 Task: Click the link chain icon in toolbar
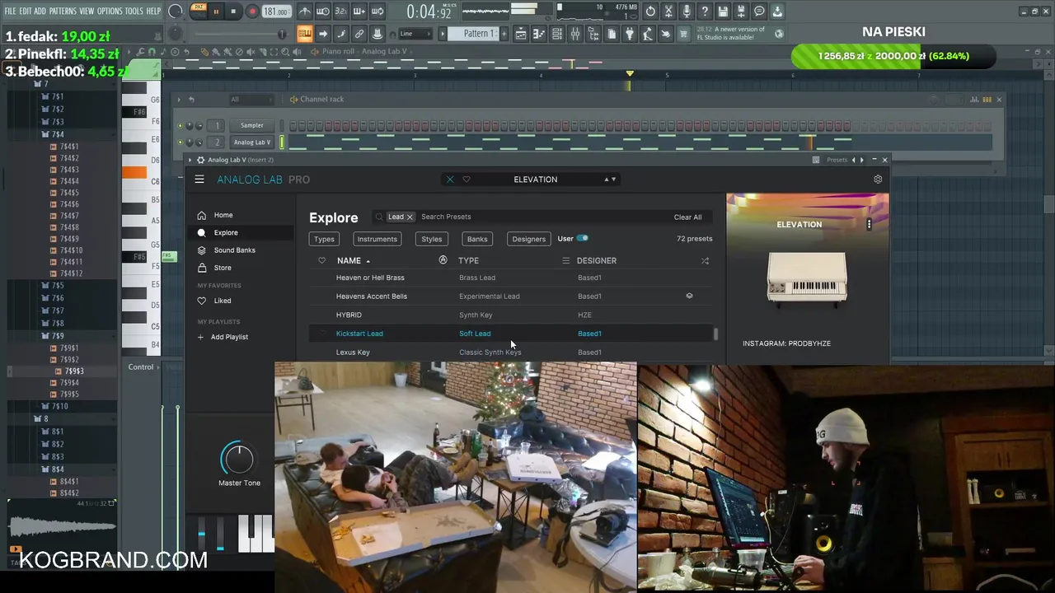coord(359,34)
